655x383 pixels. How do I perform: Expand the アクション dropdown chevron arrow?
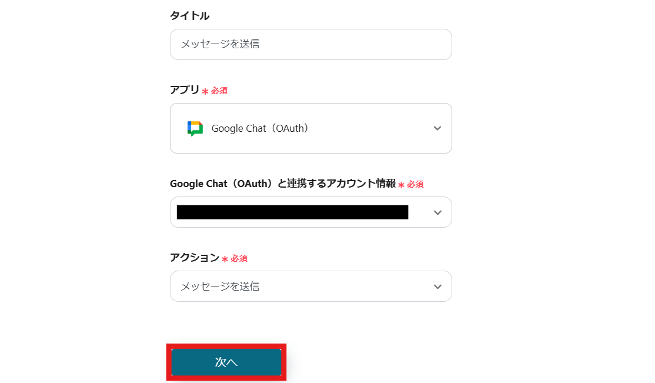pyautogui.click(x=437, y=287)
